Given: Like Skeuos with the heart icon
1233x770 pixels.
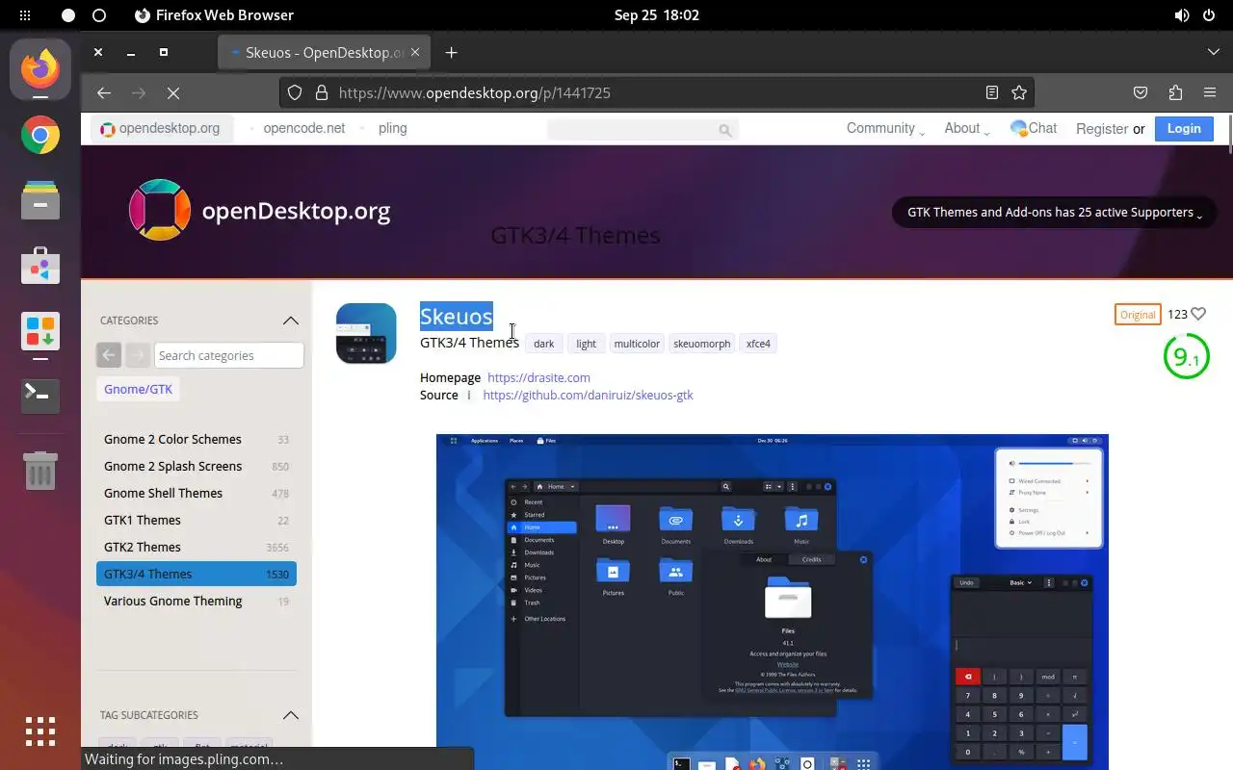Looking at the screenshot, I should click(x=1198, y=314).
